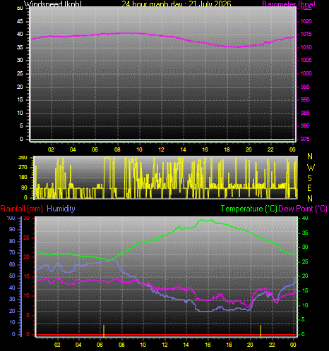The height and width of the screenshot is (351, 329).
Task: Click hour 02 under the windspeed graph
Action: [x=51, y=149]
